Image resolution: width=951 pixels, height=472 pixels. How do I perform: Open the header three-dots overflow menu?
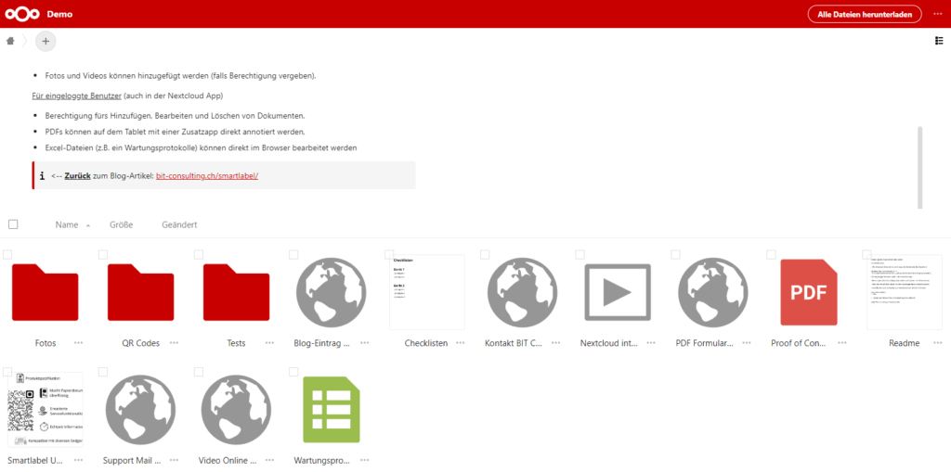click(937, 14)
